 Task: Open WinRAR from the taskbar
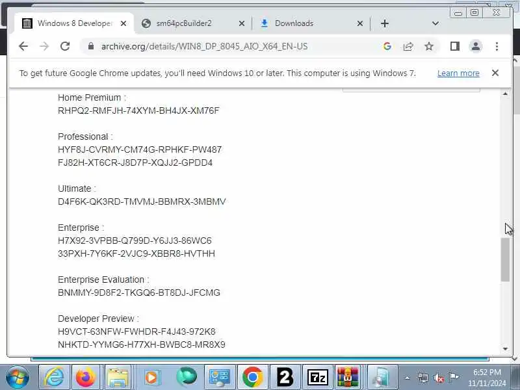(348, 378)
